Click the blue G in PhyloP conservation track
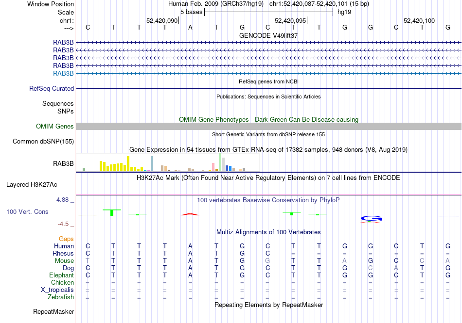 (x=371, y=219)
